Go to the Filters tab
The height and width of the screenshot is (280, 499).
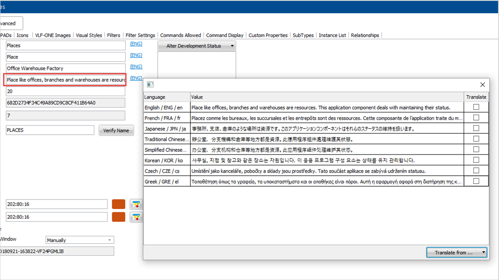114,35
